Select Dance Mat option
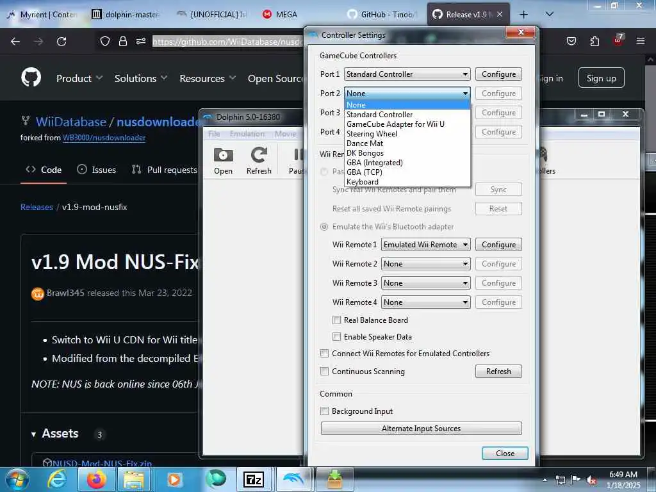This screenshot has width=656, height=492. pyautogui.click(x=407, y=143)
